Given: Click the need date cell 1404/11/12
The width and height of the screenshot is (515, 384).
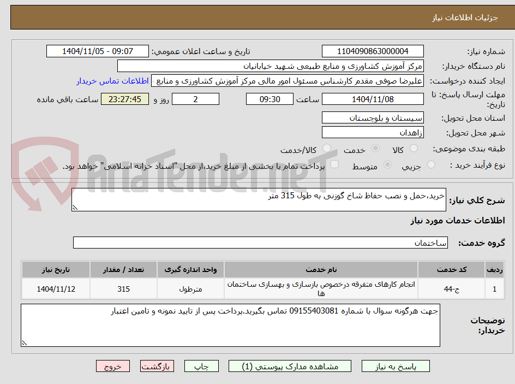Looking at the screenshot, I should pos(56,288).
